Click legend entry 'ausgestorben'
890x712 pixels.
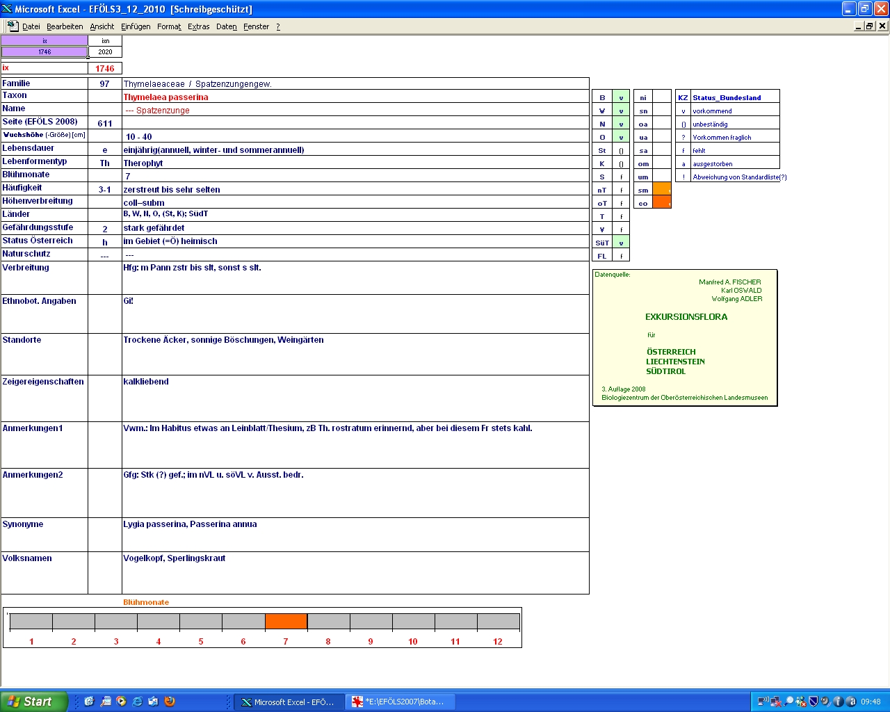[713, 164]
